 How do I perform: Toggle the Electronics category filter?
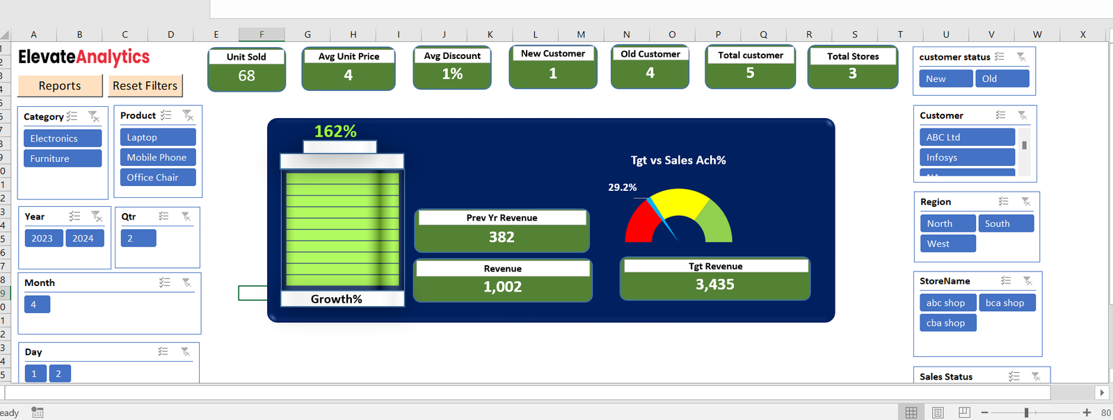63,138
